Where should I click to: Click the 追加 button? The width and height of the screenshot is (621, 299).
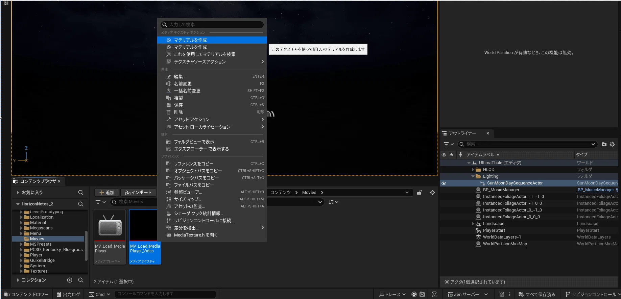(106, 193)
